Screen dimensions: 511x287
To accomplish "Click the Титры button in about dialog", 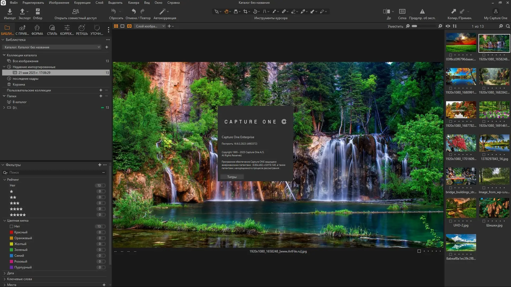I will [x=232, y=177].
